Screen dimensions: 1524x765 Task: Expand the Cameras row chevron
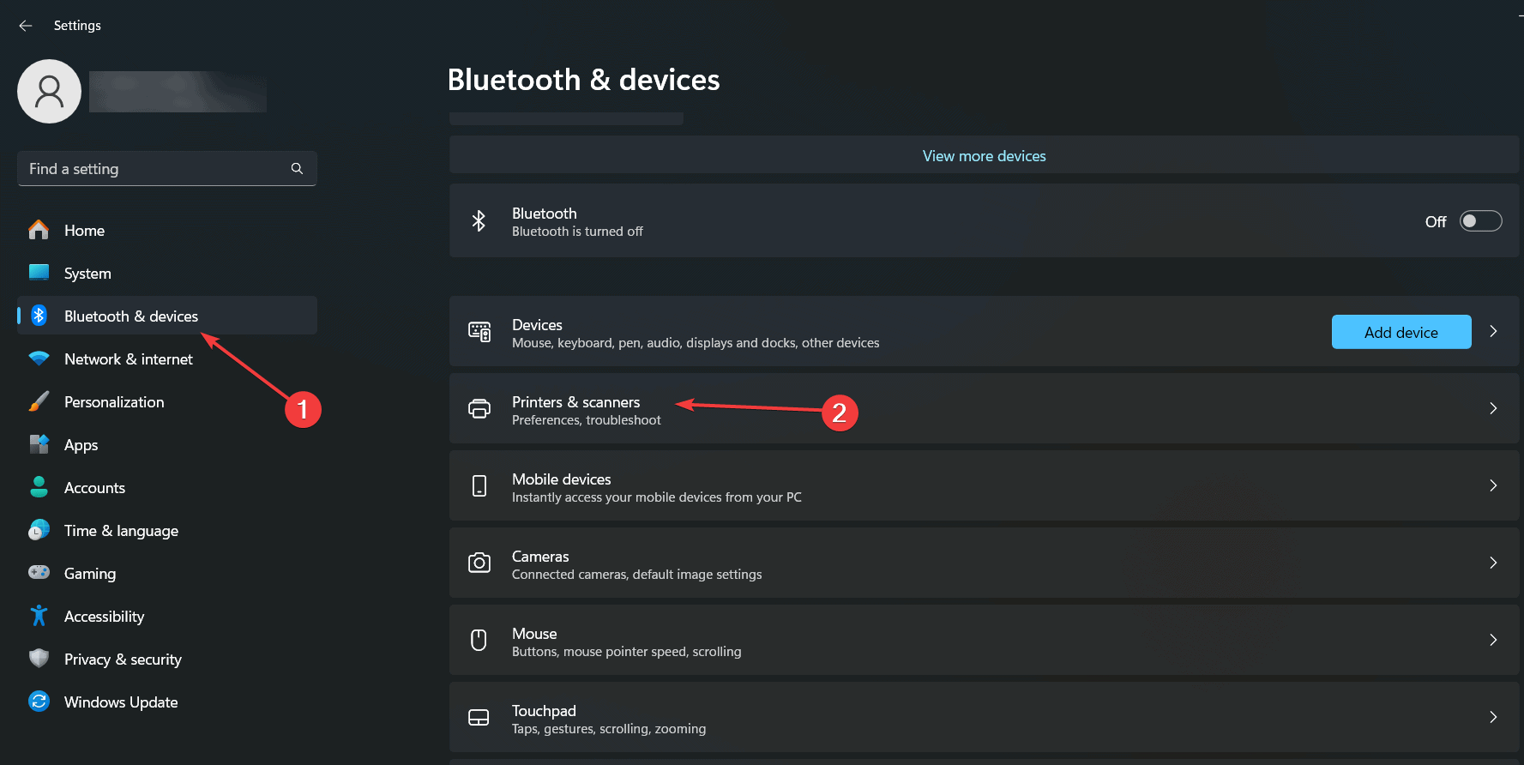pyautogui.click(x=1493, y=563)
